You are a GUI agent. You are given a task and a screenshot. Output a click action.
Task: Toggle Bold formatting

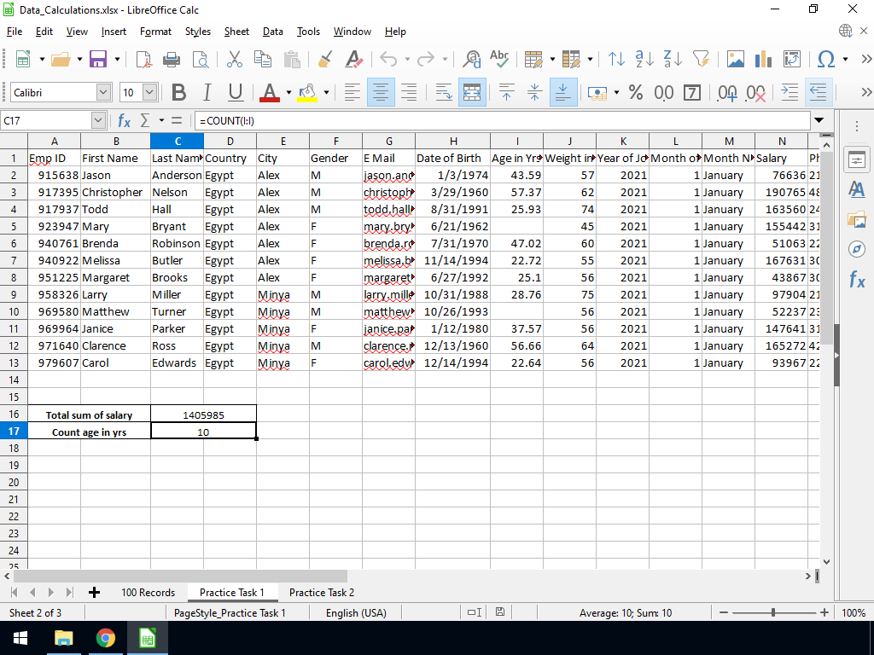coord(178,92)
